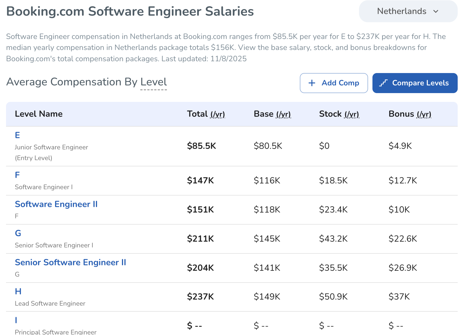This screenshot has width=467, height=335.
Task: Click the Stock (/yr) column header
Action: [x=339, y=114]
